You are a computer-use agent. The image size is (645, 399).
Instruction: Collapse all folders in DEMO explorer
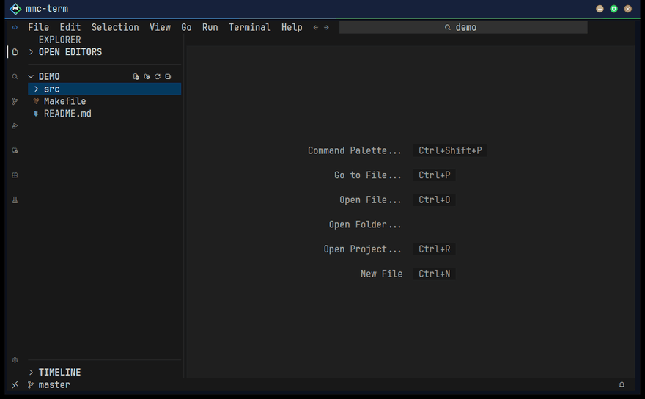pyautogui.click(x=168, y=76)
